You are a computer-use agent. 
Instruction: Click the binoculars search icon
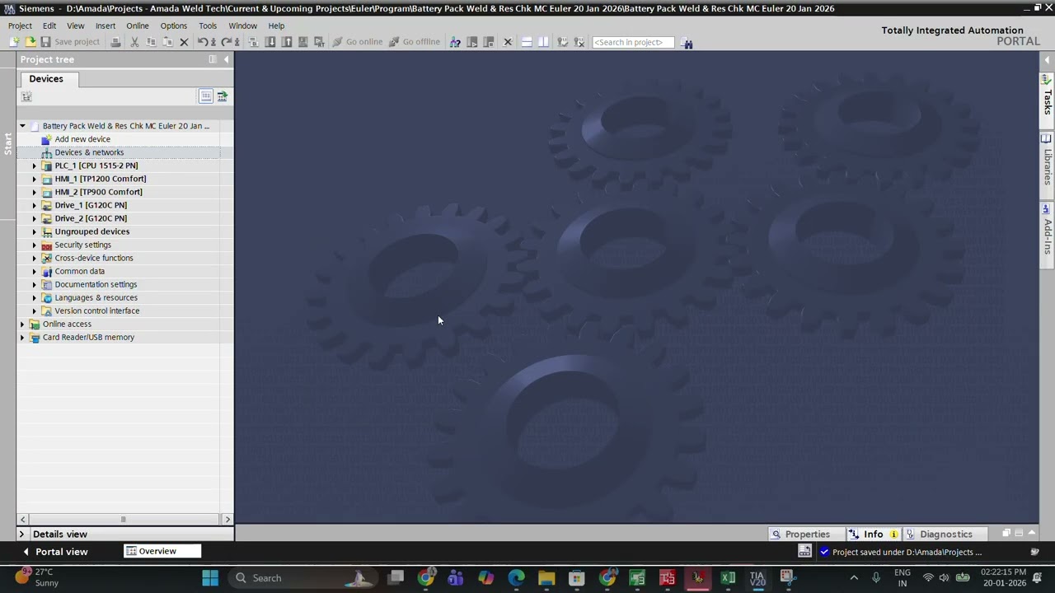coord(687,43)
